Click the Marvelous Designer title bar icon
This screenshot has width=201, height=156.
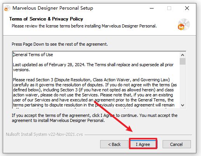pos(7,9)
